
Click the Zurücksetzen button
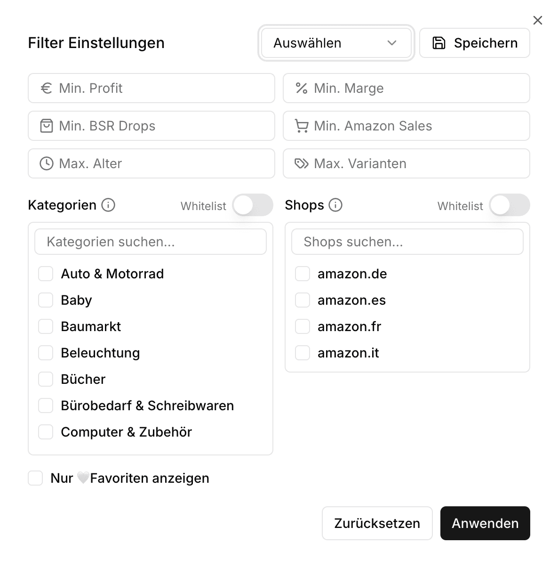pos(377,523)
